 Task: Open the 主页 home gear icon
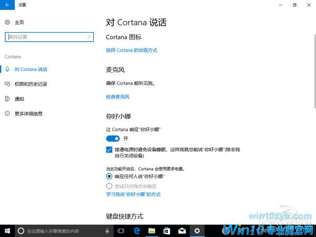pyautogui.click(x=7, y=22)
